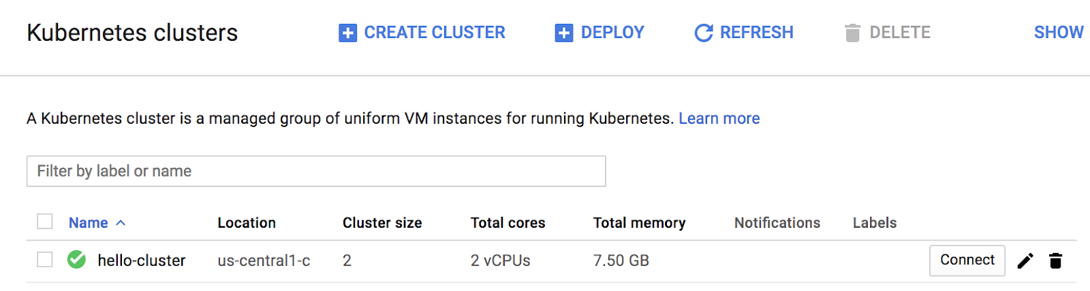Click the DEPLOY text label
This screenshot has width=1090, height=291.
[x=612, y=33]
